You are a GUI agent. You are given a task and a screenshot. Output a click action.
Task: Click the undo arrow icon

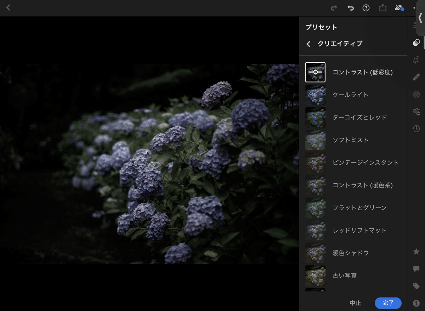click(350, 8)
